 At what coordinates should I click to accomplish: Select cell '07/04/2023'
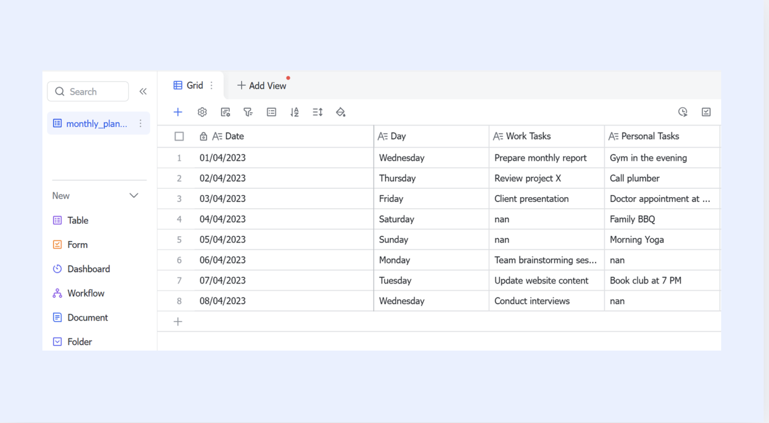tap(284, 280)
